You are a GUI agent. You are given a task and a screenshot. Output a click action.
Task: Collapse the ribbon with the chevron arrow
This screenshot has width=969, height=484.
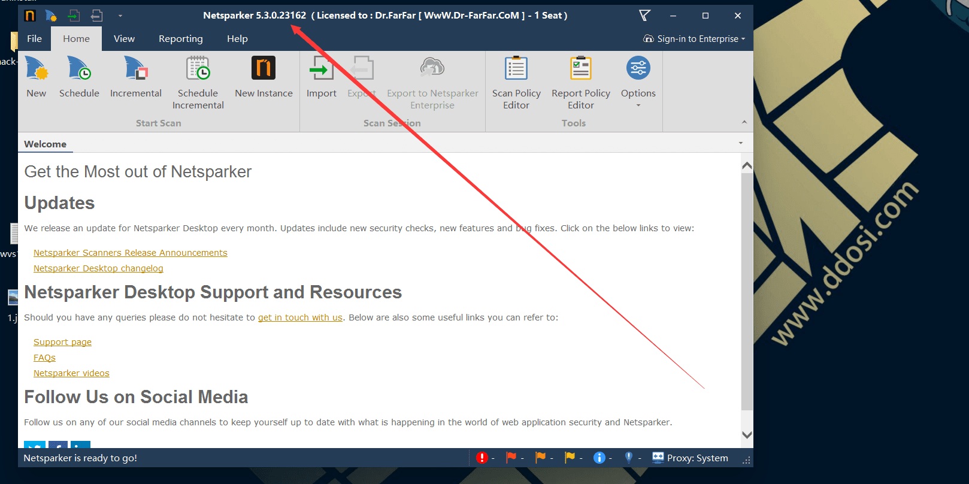point(744,122)
